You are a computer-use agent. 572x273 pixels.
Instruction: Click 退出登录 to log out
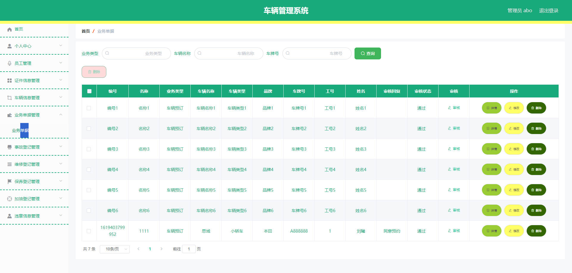pos(549,10)
